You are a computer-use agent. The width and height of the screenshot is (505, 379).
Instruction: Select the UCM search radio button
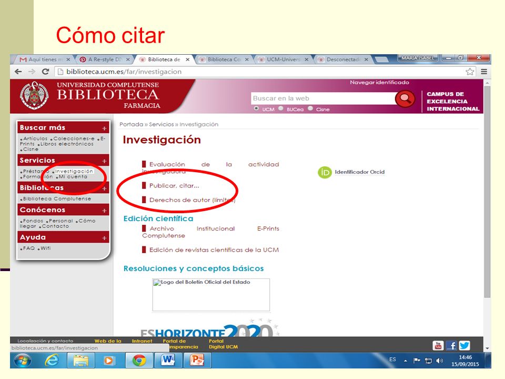click(x=256, y=108)
